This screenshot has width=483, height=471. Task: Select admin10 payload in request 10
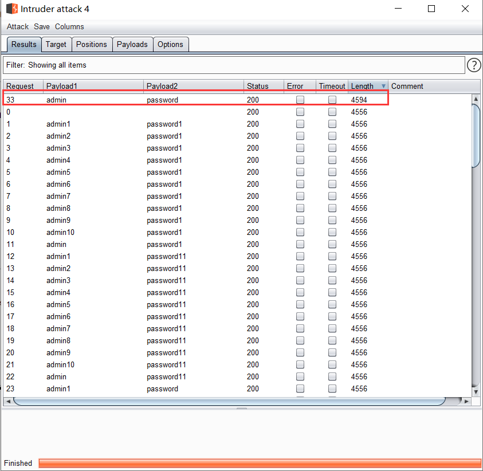pos(60,232)
